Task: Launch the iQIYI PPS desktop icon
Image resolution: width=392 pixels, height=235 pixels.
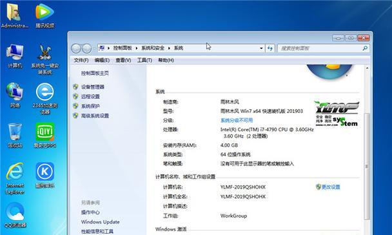Action: pos(44,135)
